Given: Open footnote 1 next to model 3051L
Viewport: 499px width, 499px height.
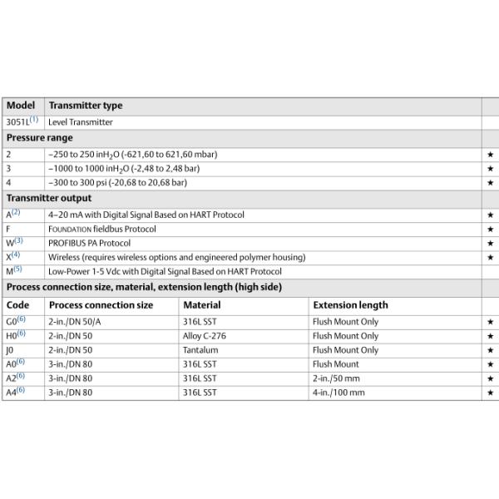Looking at the screenshot, I should (x=34, y=120).
